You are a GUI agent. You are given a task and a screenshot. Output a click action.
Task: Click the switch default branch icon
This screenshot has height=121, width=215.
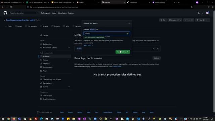coord(158,48)
